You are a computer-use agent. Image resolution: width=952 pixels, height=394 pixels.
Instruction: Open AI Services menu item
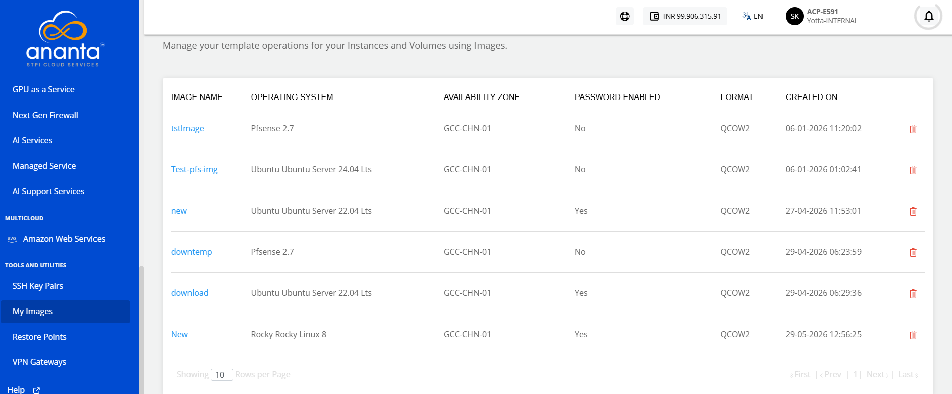point(32,140)
